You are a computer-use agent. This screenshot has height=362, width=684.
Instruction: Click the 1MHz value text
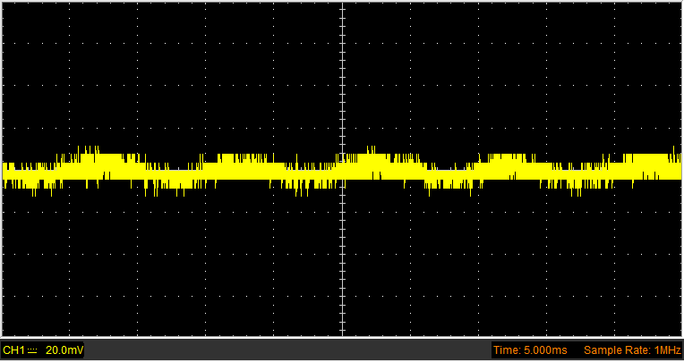pos(665,350)
